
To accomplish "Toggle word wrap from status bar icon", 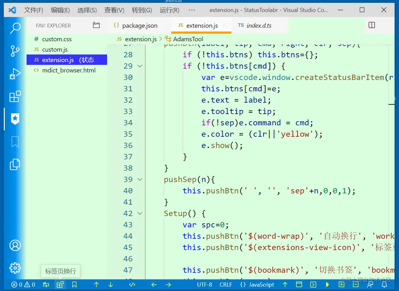I will pyautogui.click(x=46, y=285).
